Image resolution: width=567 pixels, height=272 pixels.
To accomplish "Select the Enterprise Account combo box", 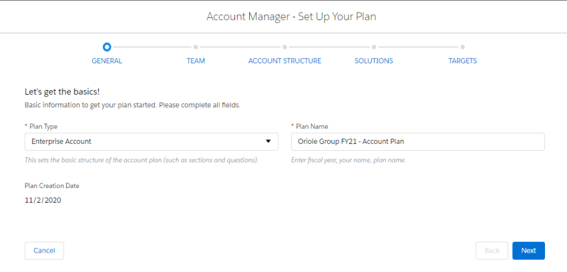I will click(x=152, y=141).
